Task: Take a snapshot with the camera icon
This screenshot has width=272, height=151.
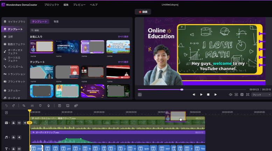Action: 139,95
